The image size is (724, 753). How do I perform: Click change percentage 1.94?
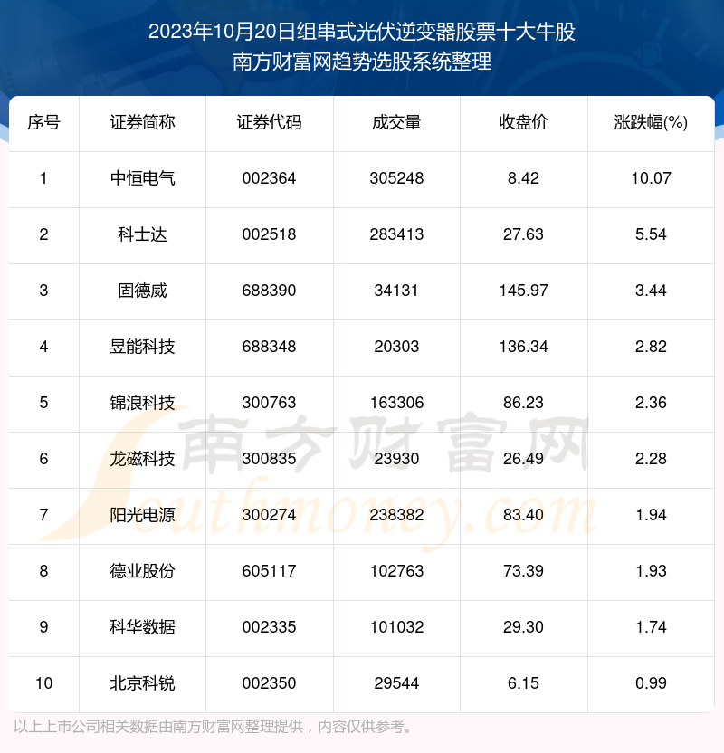(x=651, y=515)
